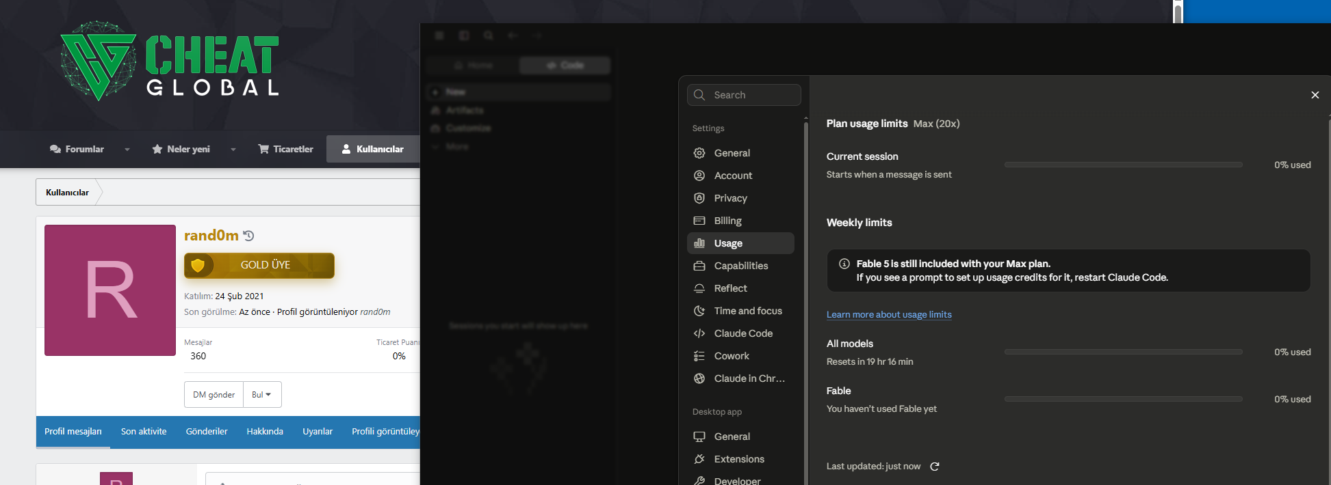Open the Reflect settings page
The width and height of the screenshot is (1331, 485).
click(x=740, y=288)
